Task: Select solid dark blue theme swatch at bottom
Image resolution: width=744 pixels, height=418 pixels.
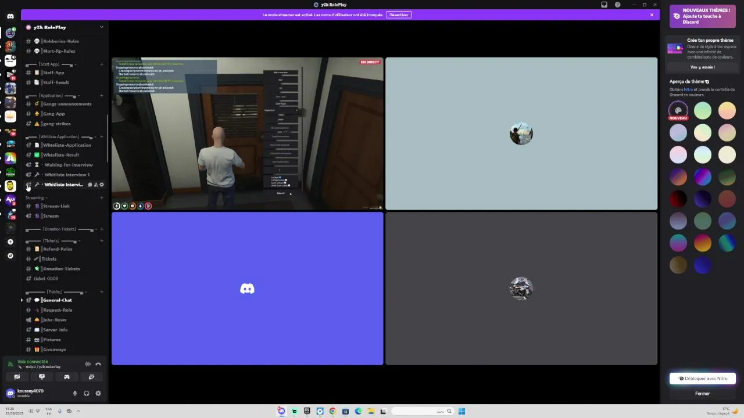Action: click(x=703, y=265)
